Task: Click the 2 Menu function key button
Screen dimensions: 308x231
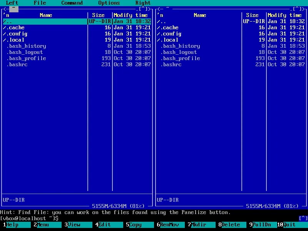Action: point(48,224)
